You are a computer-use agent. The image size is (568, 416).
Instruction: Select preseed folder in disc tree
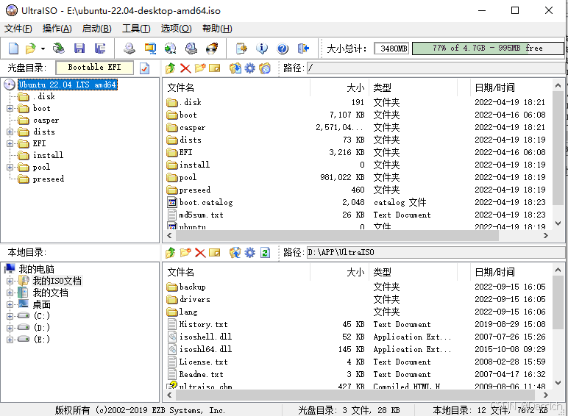click(x=48, y=179)
